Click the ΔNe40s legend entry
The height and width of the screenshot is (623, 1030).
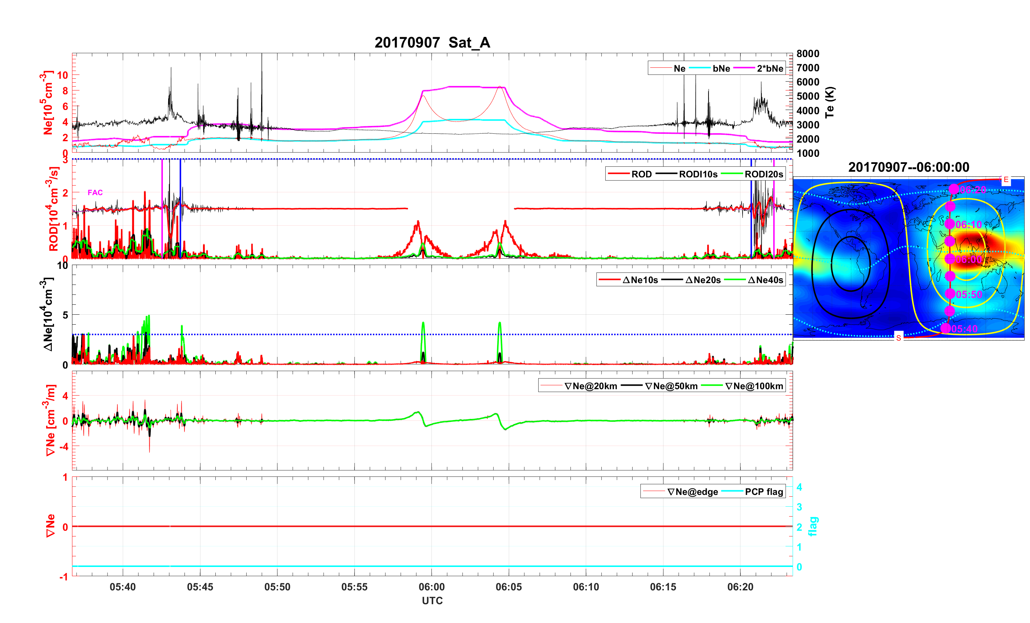(x=765, y=280)
